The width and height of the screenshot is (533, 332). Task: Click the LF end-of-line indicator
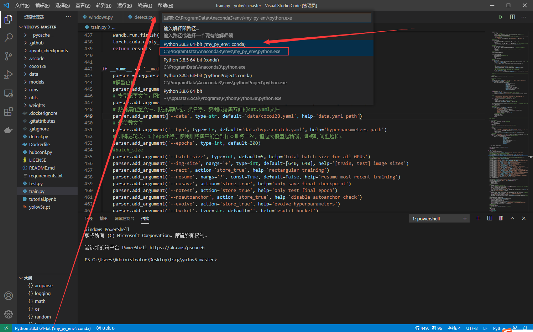coord(485,328)
